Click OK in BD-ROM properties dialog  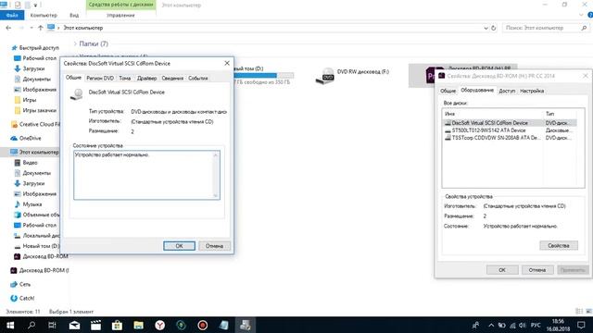(x=502, y=270)
